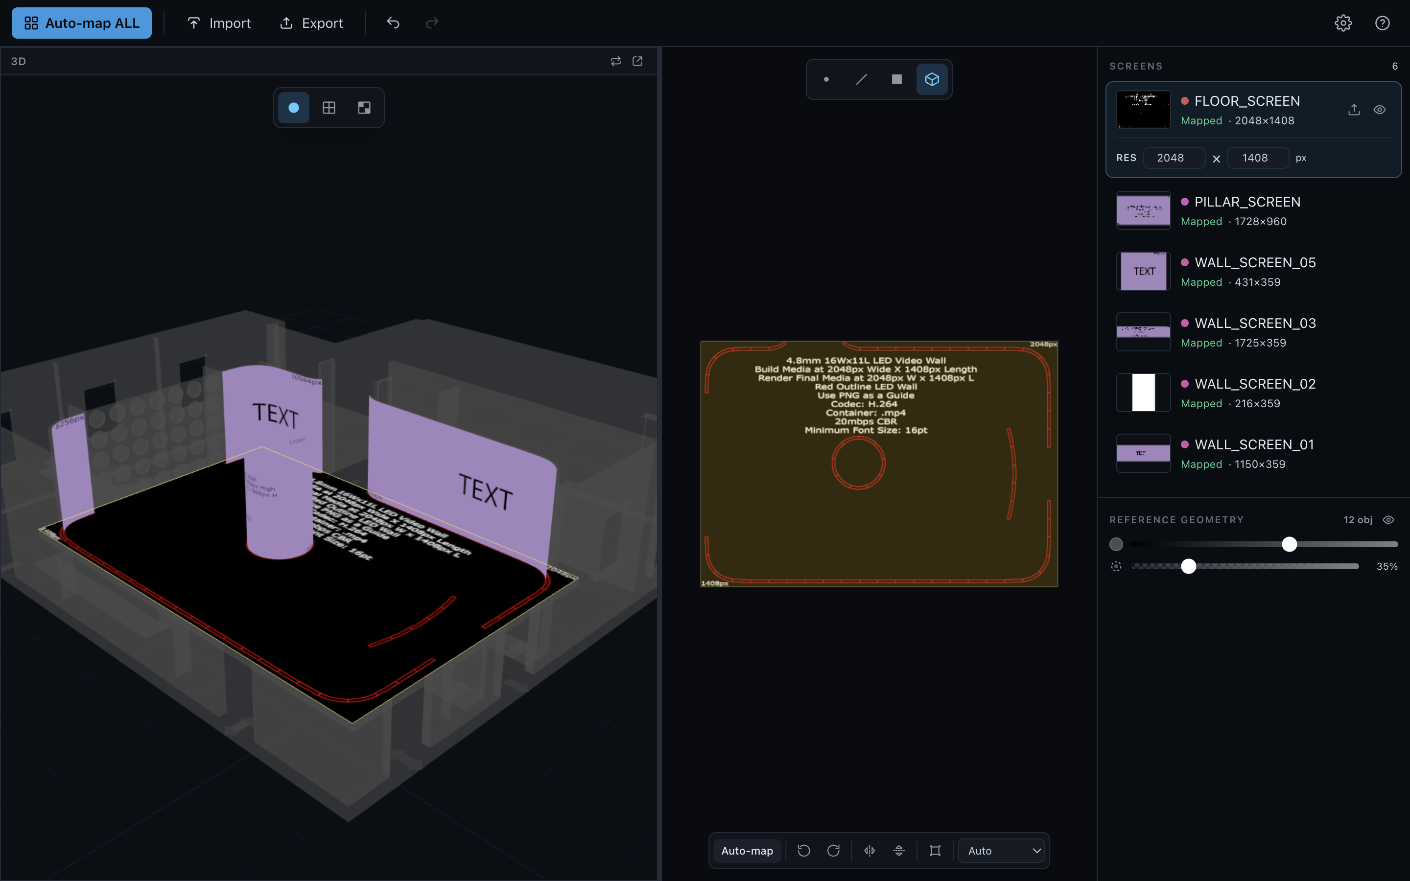Click the '12 obj' count label
1410x881 pixels.
pyautogui.click(x=1358, y=520)
